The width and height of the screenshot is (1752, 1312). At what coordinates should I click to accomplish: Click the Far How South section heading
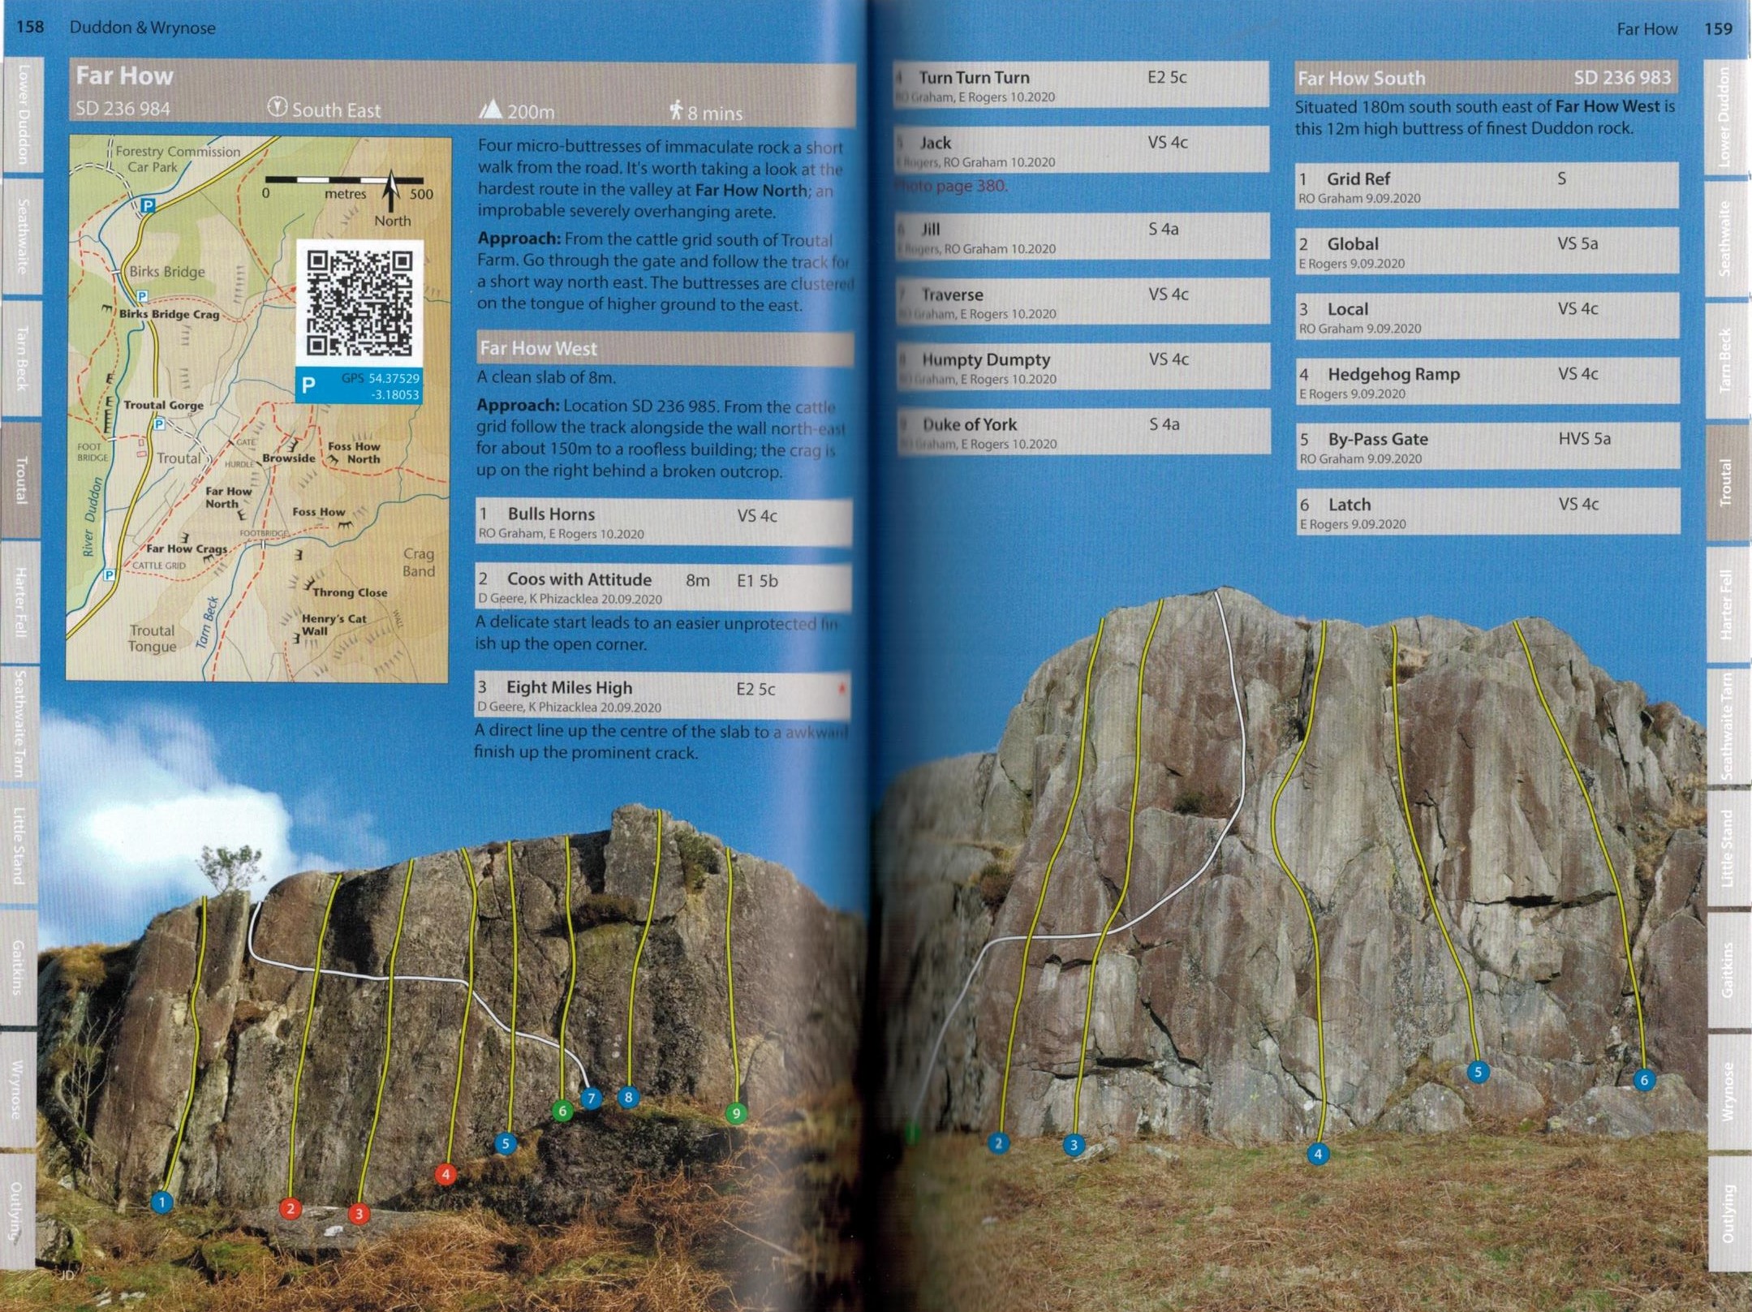[1485, 78]
